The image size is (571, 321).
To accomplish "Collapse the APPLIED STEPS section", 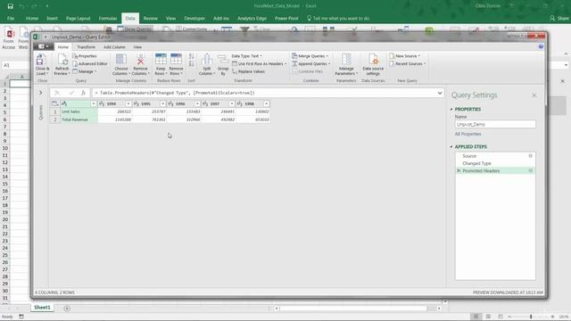I will pos(451,146).
